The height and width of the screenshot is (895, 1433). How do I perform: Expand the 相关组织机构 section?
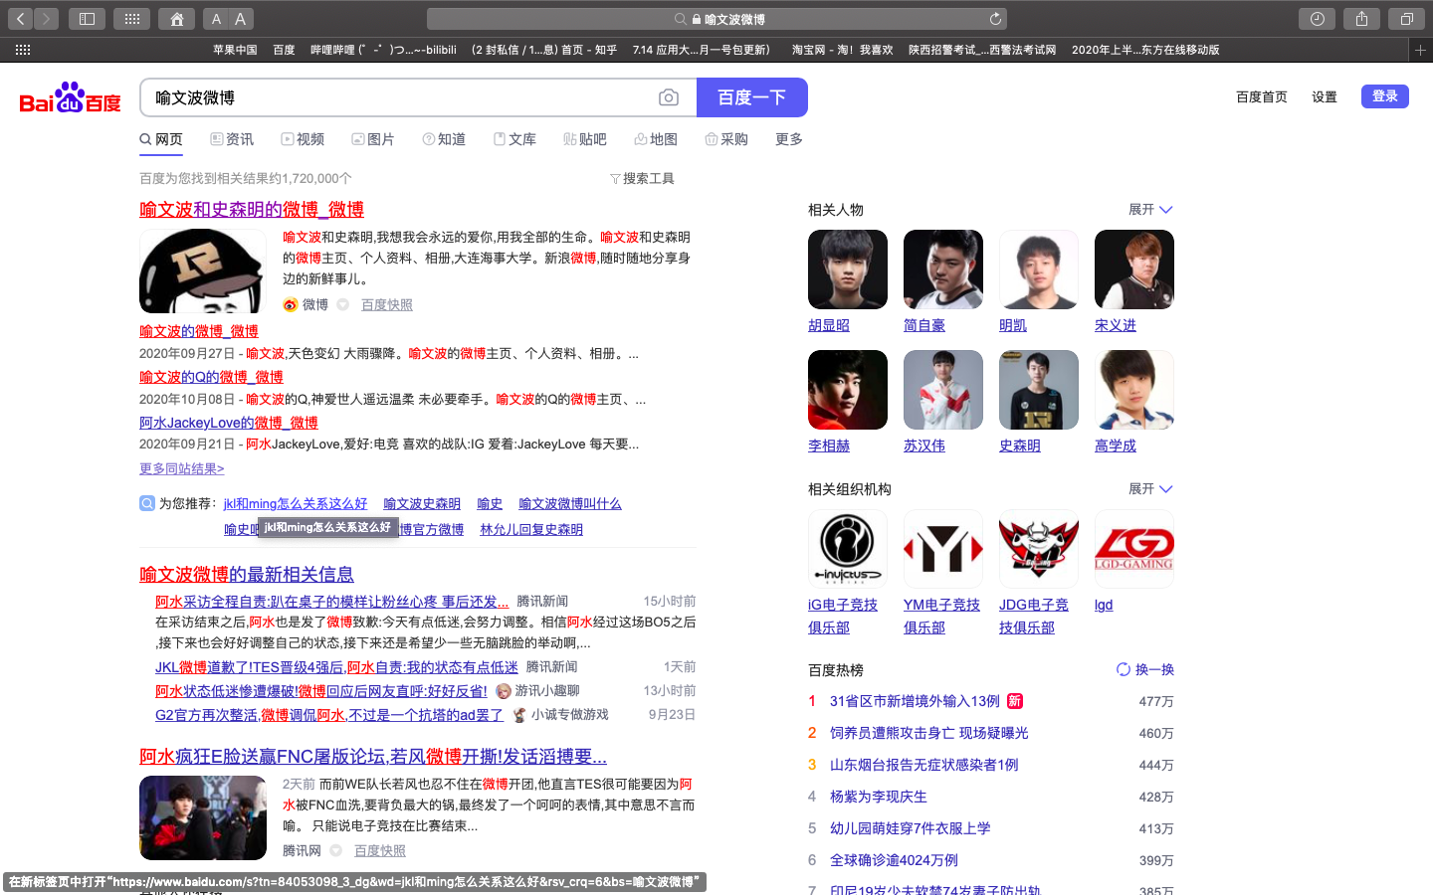[x=1151, y=489]
